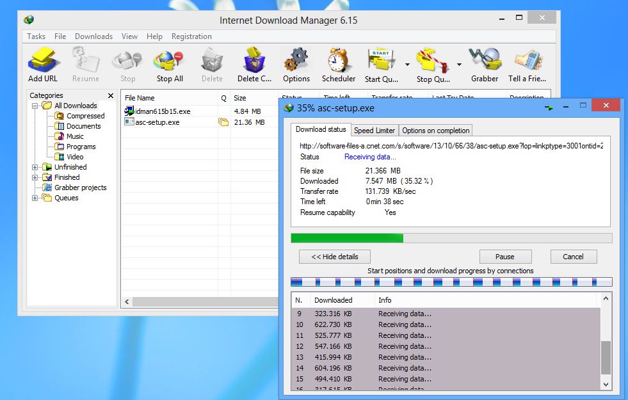Click the Stop Queue toolbar icon
Image resolution: width=628 pixels, height=400 pixels.
coord(432,60)
